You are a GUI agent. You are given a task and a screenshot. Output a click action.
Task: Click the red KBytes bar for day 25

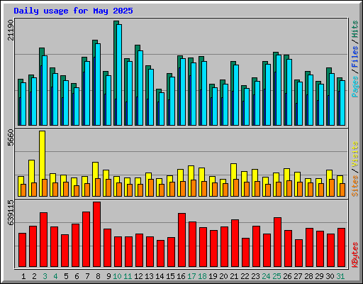coord(277,242)
